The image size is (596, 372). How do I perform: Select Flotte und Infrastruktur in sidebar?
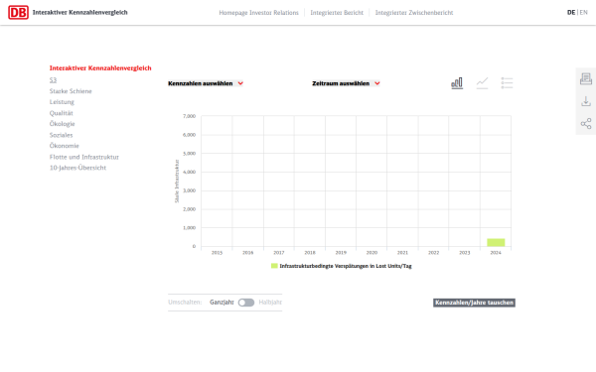(x=84, y=157)
